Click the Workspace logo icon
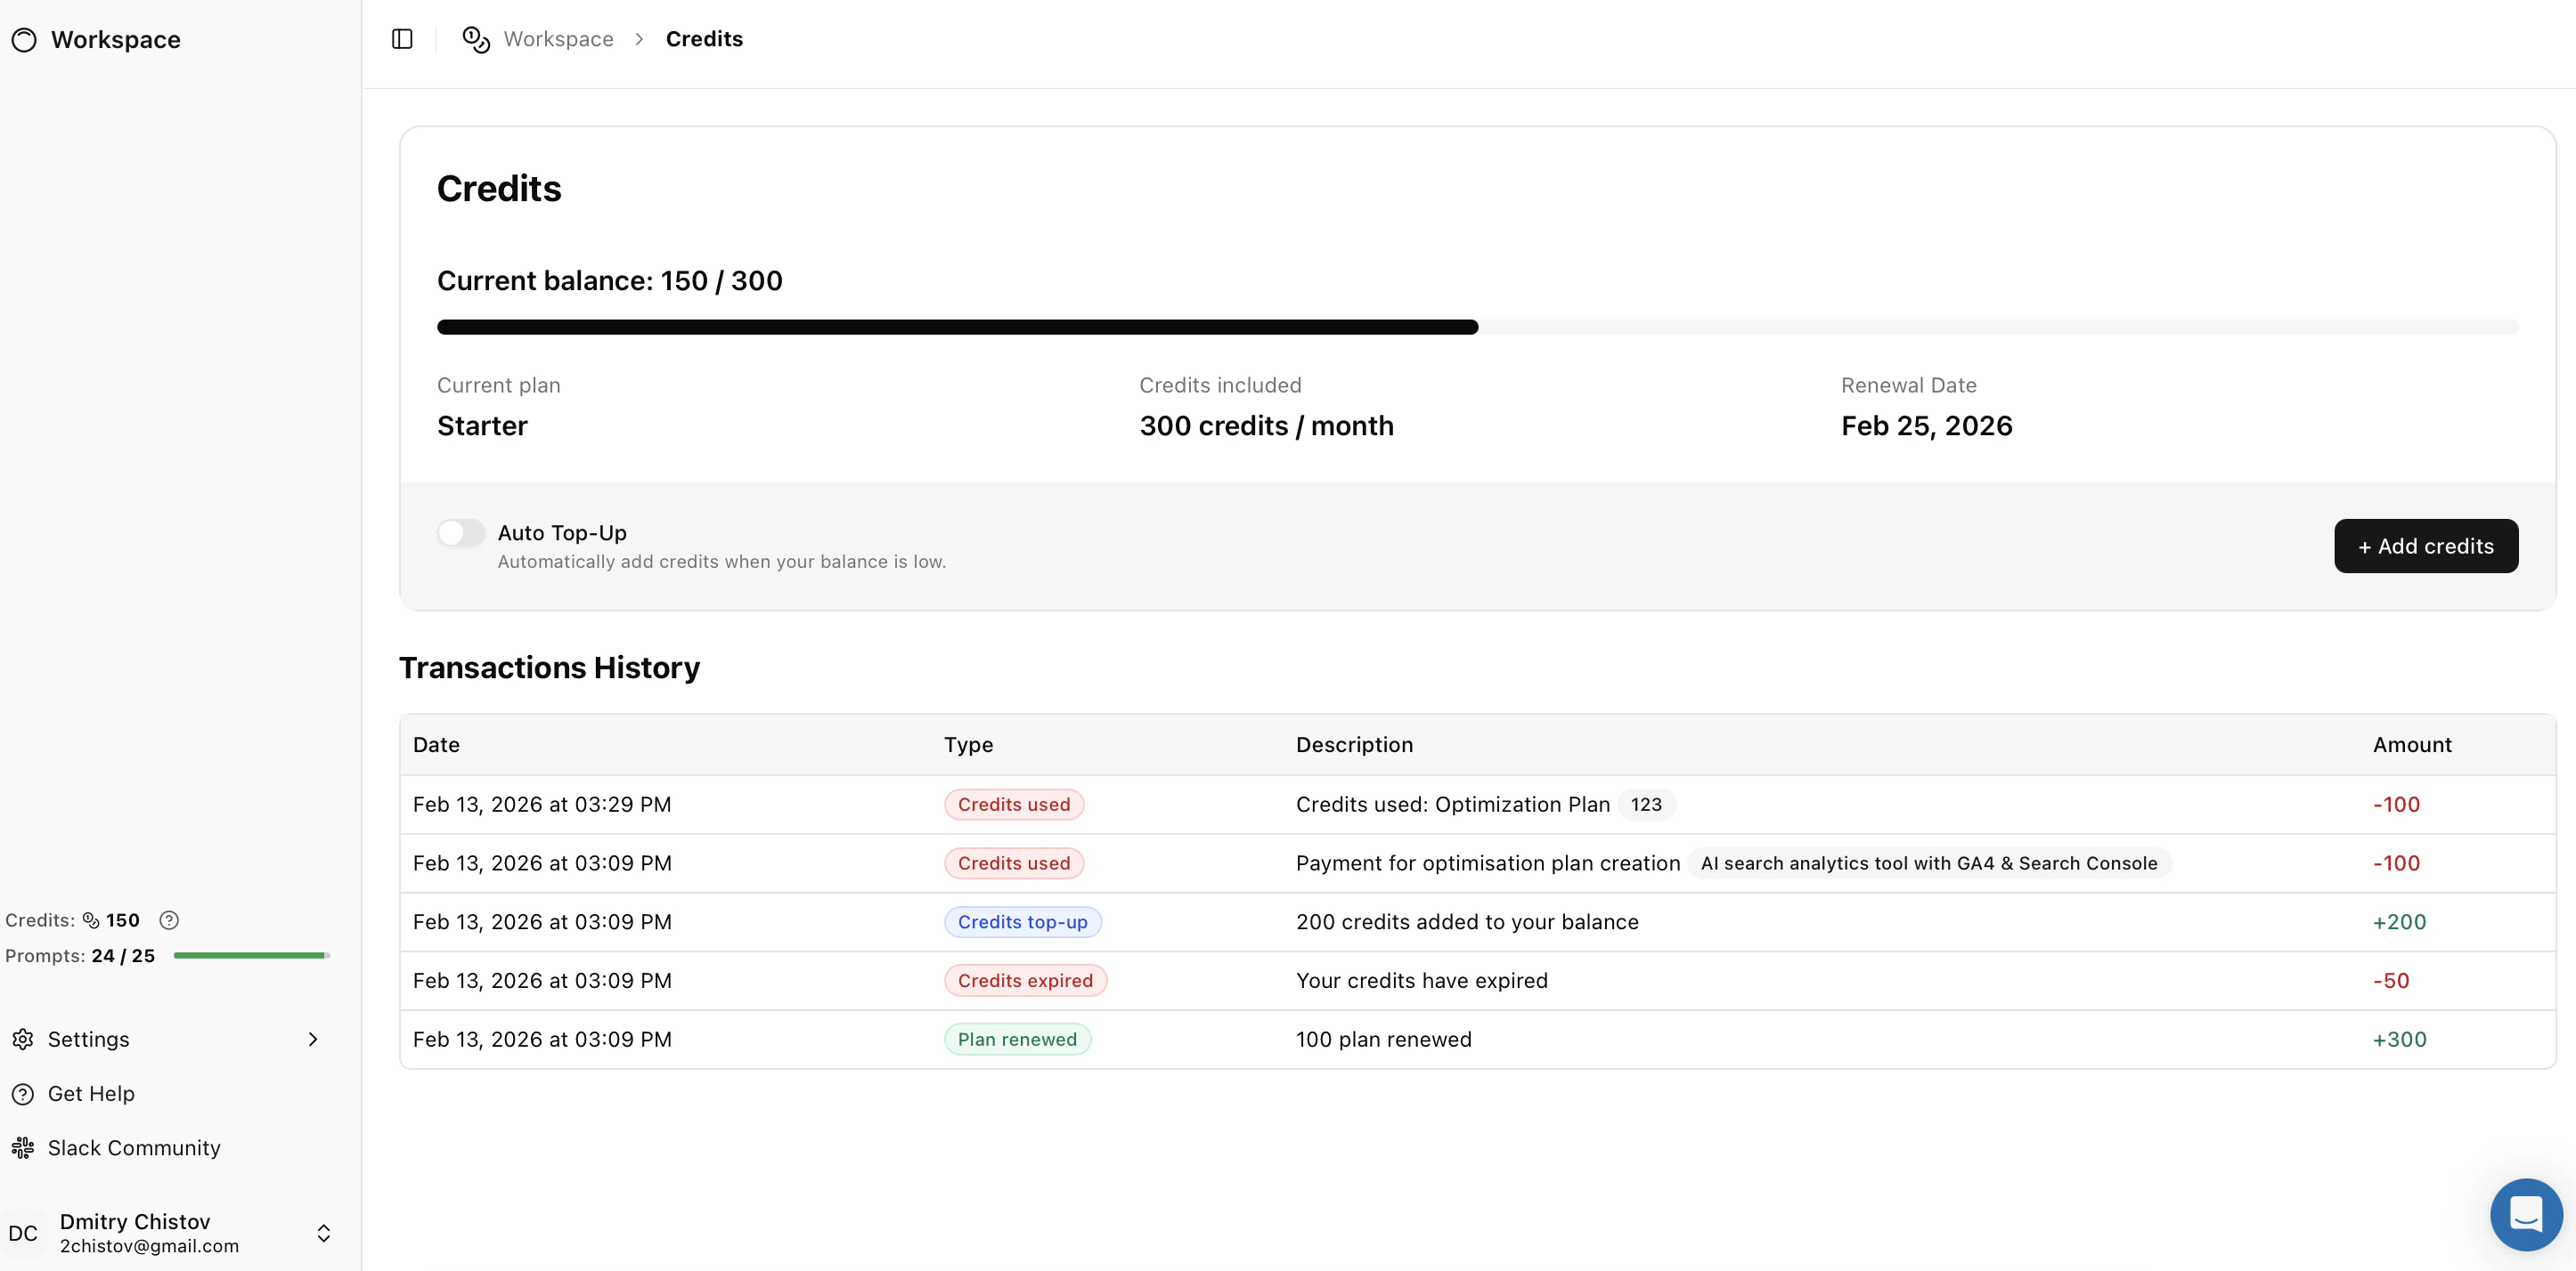Screen dimensions: 2576x1271 click(x=24, y=40)
